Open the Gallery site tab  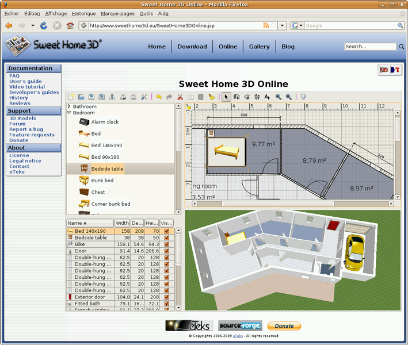pos(259,47)
